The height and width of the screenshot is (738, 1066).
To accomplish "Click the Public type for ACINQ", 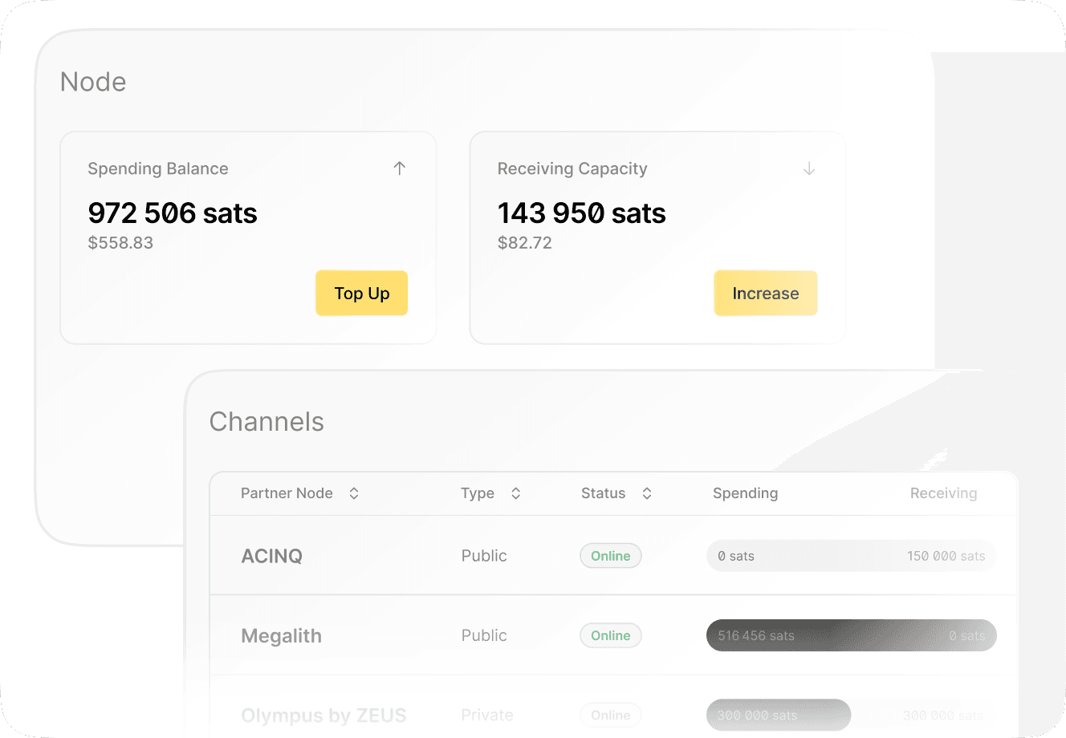I will click(x=484, y=556).
